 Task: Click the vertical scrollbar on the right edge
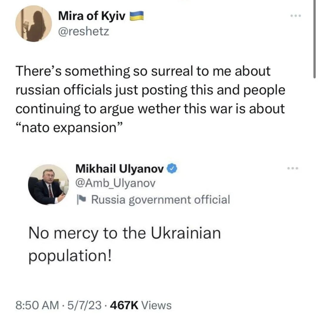point(315,38)
